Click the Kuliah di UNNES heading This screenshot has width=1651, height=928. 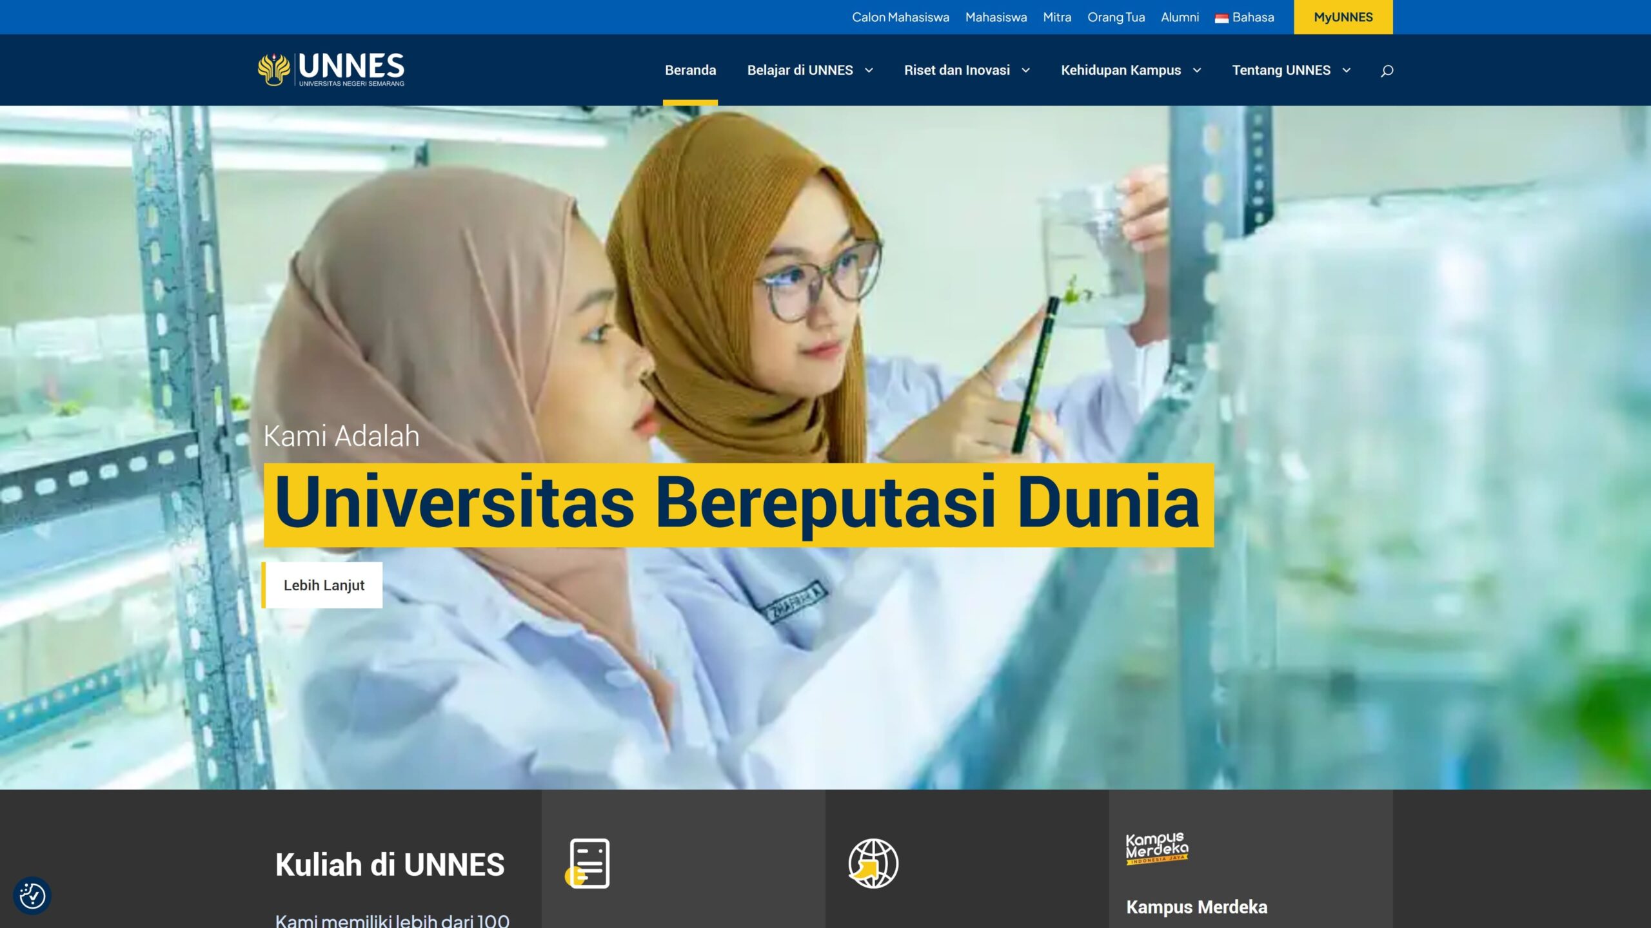pyautogui.click(x=390, y=865)
